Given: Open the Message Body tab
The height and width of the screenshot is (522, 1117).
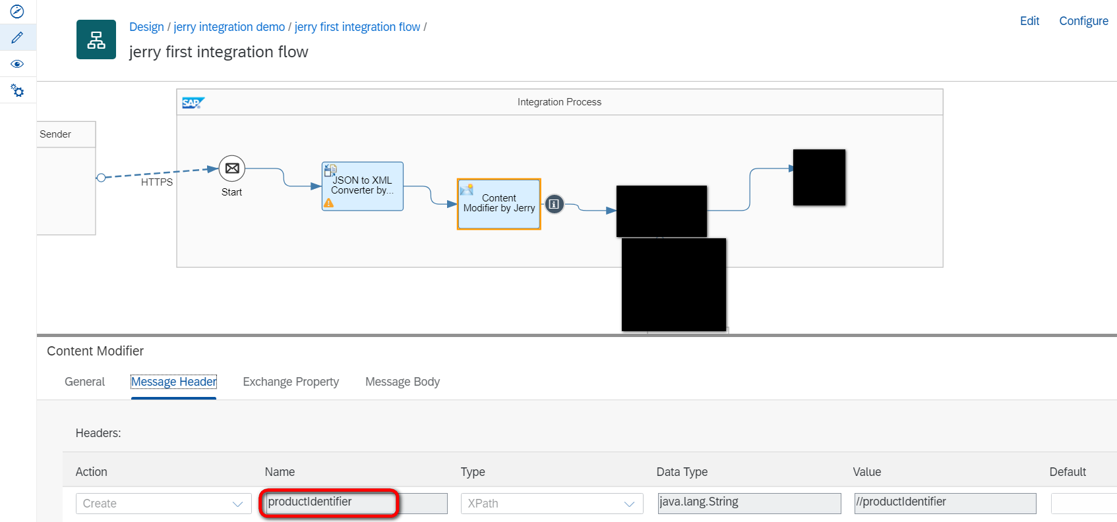Looking at the screenshot, I should pyautogui.click(x=402, y=382).
